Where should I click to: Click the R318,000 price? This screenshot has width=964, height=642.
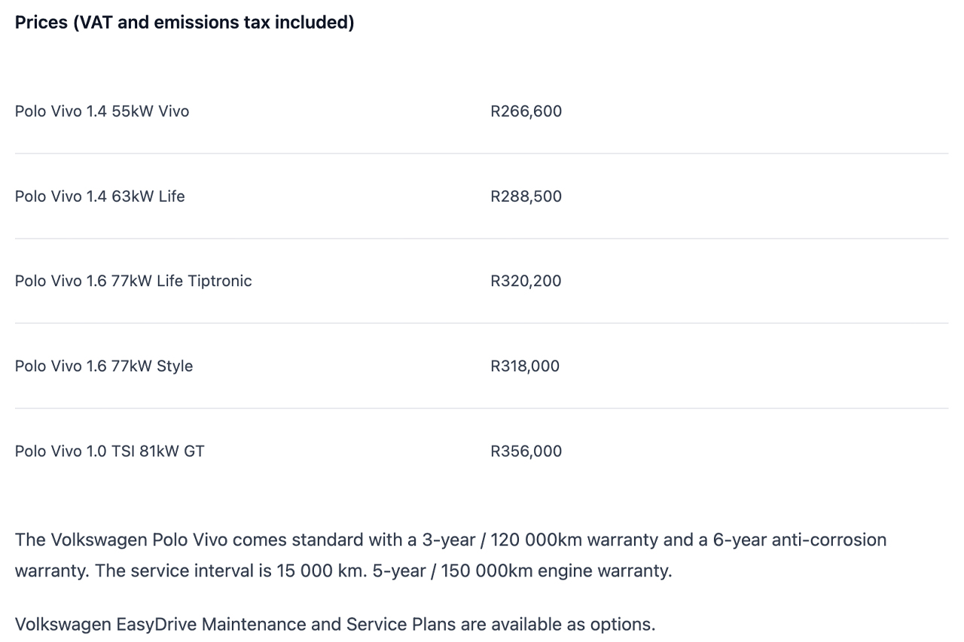point(525,366)
